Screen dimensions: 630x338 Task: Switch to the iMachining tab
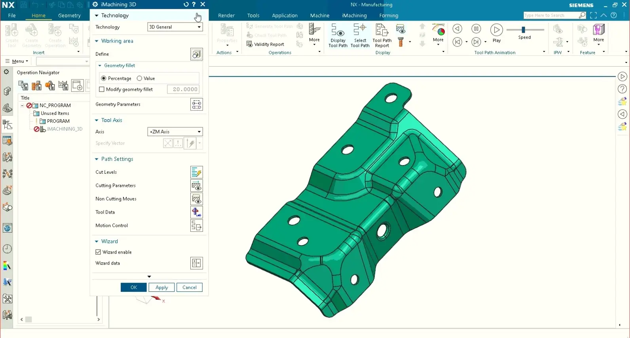(x=354, y=15)
